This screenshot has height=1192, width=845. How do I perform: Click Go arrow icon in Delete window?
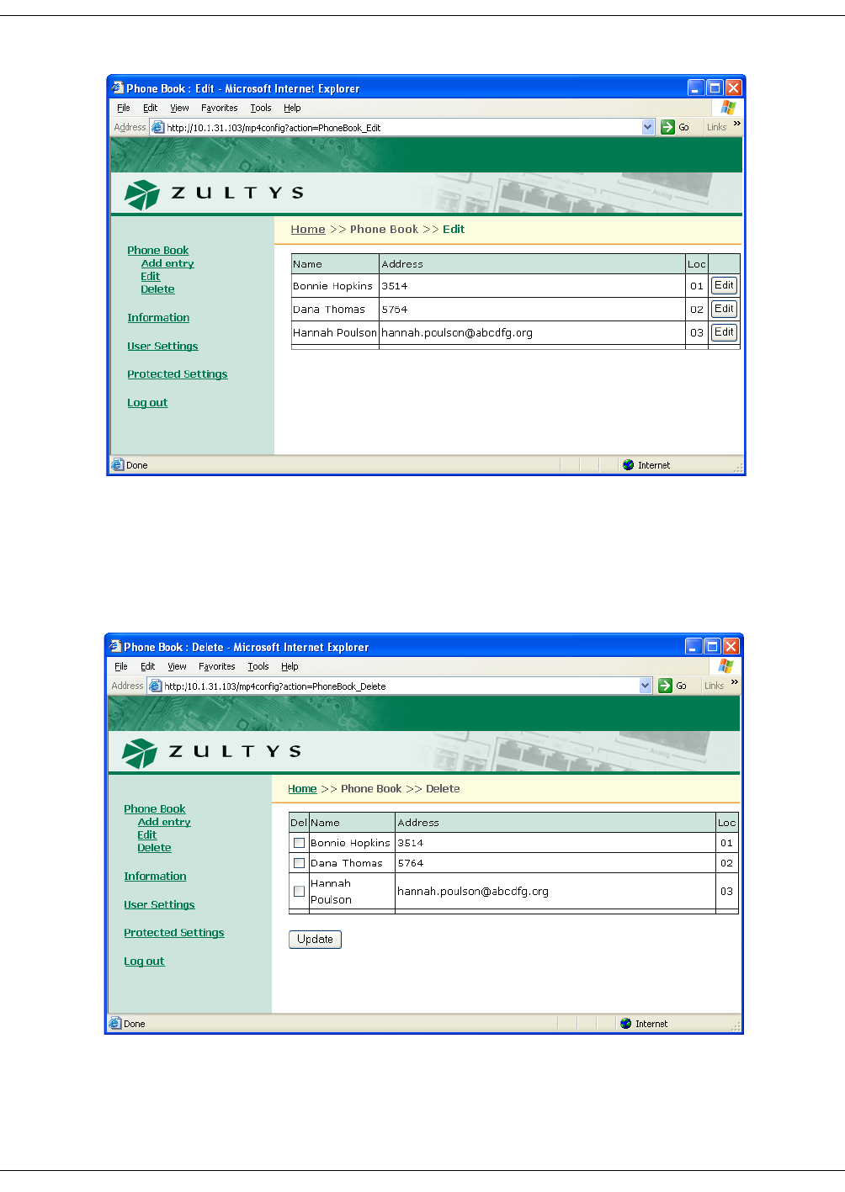(x=665, y=686)
